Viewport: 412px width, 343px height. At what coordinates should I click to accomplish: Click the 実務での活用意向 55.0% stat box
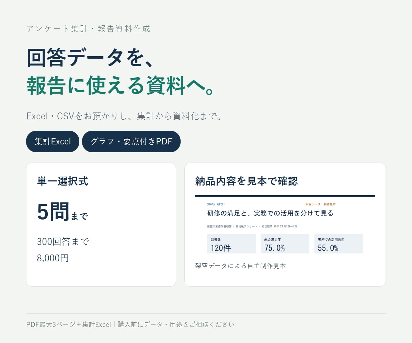[x=339, y=244]
